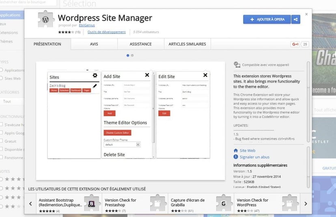Viewport: 336px width, 217px height.
Task: Open Capture d'écran de Grabilla card
Action: click(x=201, y=204)
